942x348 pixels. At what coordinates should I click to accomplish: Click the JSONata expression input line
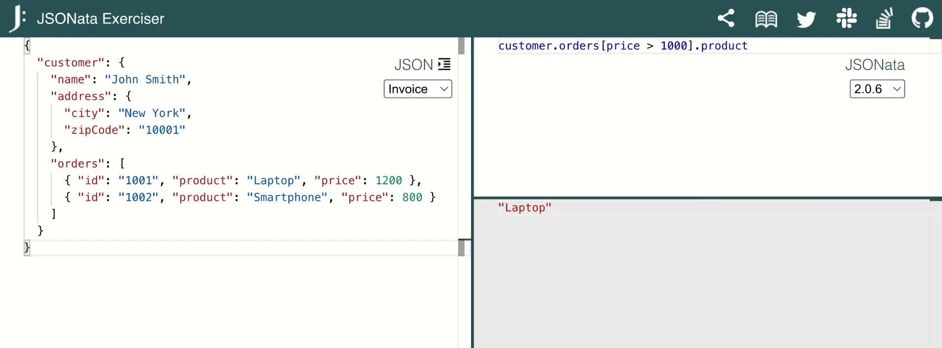tap(714, 46)
